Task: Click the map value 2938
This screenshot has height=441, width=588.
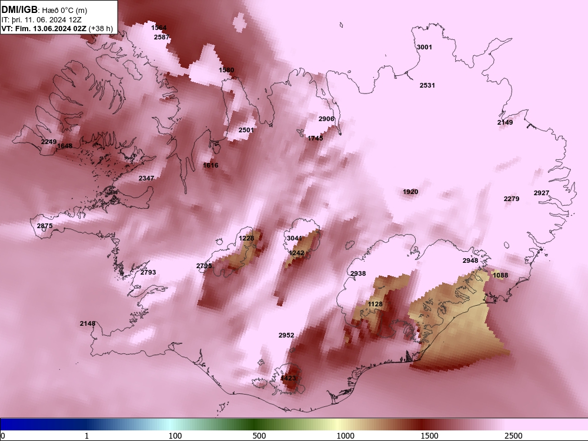Action: pos(358,274)
